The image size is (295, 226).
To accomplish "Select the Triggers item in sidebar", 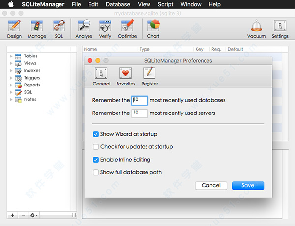I will point(32,78).
